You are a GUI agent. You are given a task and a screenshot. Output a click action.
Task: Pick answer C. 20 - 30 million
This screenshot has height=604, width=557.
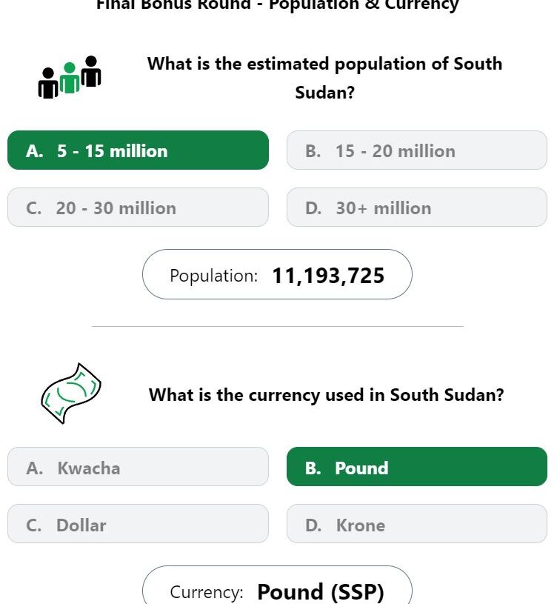139,208
